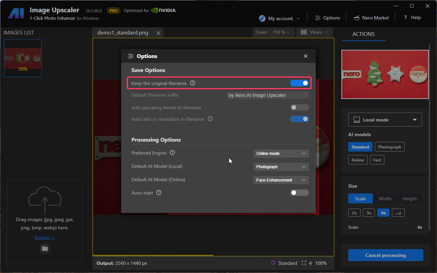Screen dimensions: 437x273
Task: Open the Nero Market
Action: [371, 17]
